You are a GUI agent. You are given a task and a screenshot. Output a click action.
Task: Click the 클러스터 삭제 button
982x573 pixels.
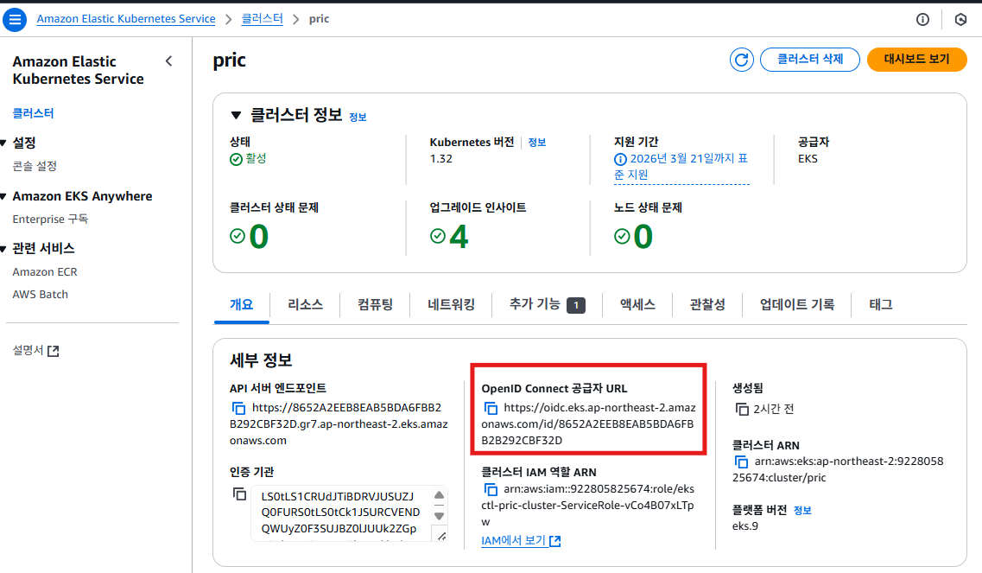810,60
